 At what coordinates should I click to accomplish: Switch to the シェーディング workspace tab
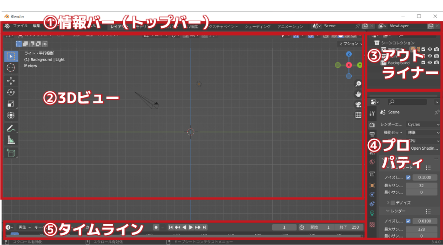pos(257,26)
